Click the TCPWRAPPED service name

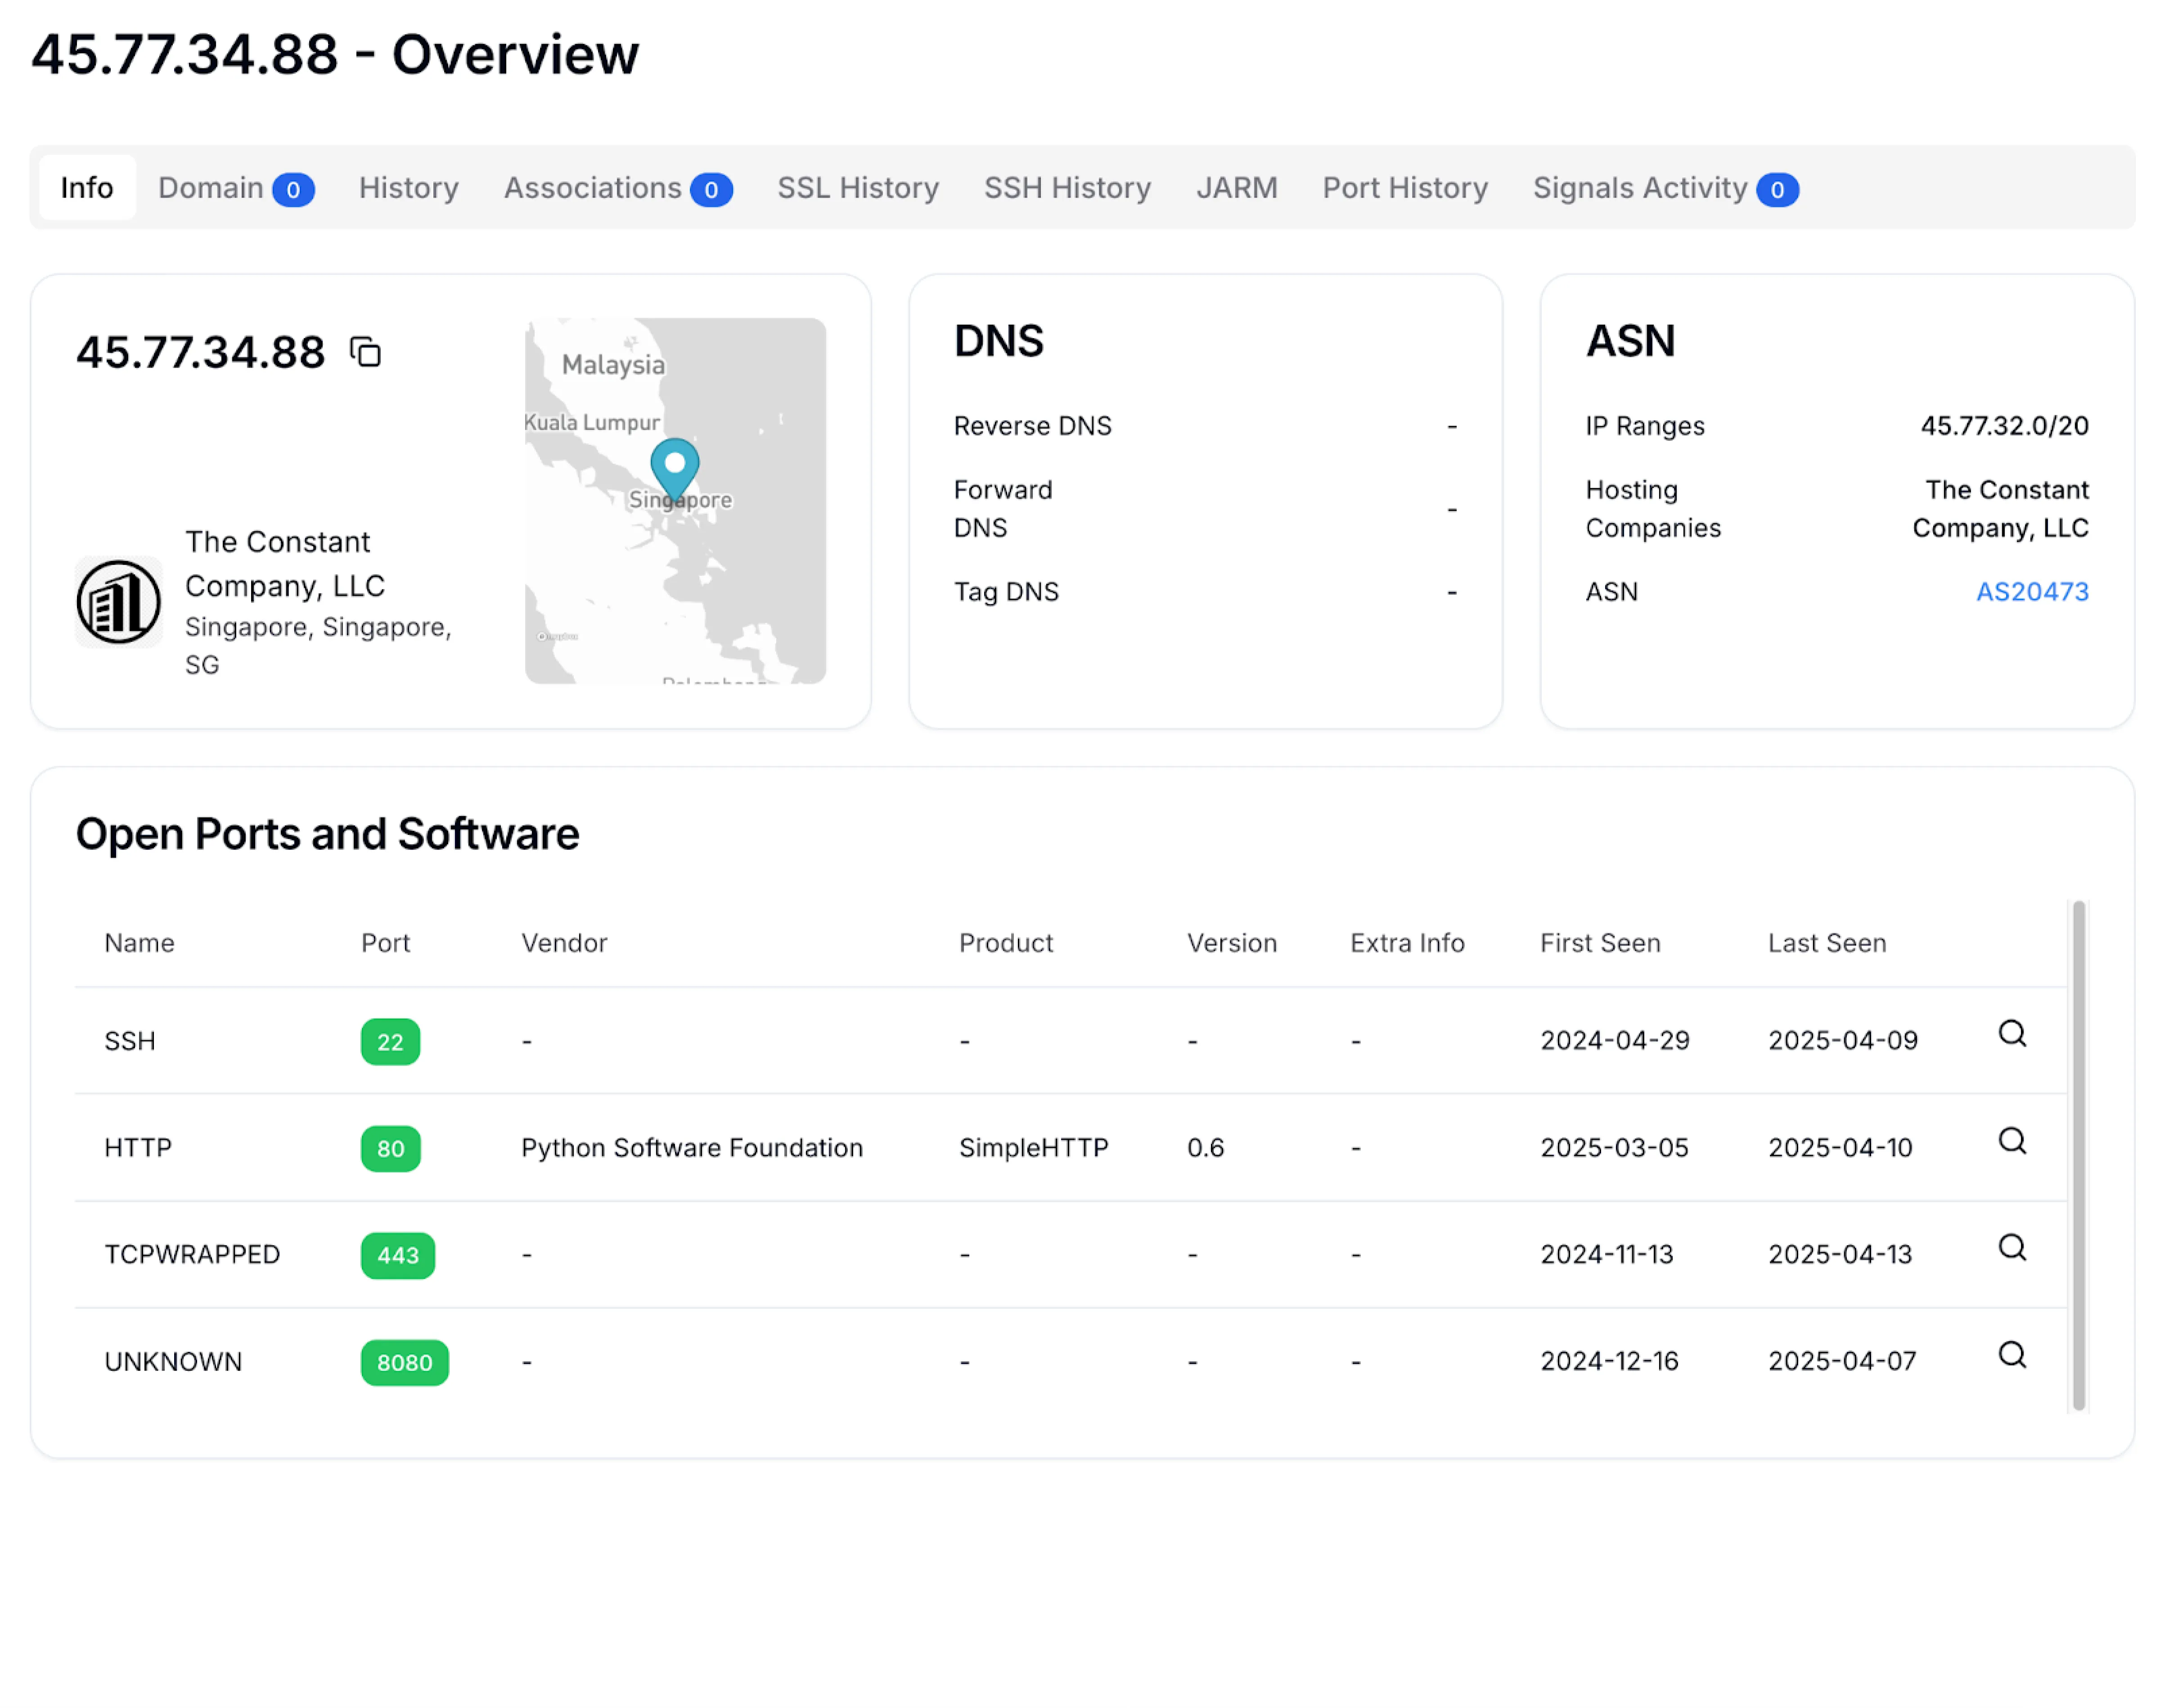pyautogui.click(x=192, y=1254)
